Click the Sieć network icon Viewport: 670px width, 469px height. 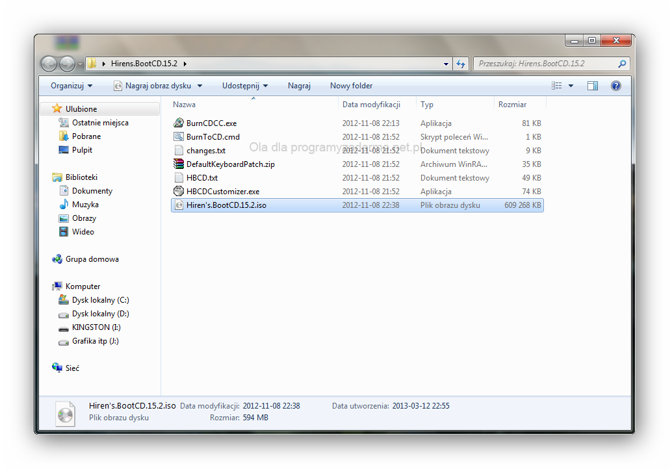pos(57,368)
